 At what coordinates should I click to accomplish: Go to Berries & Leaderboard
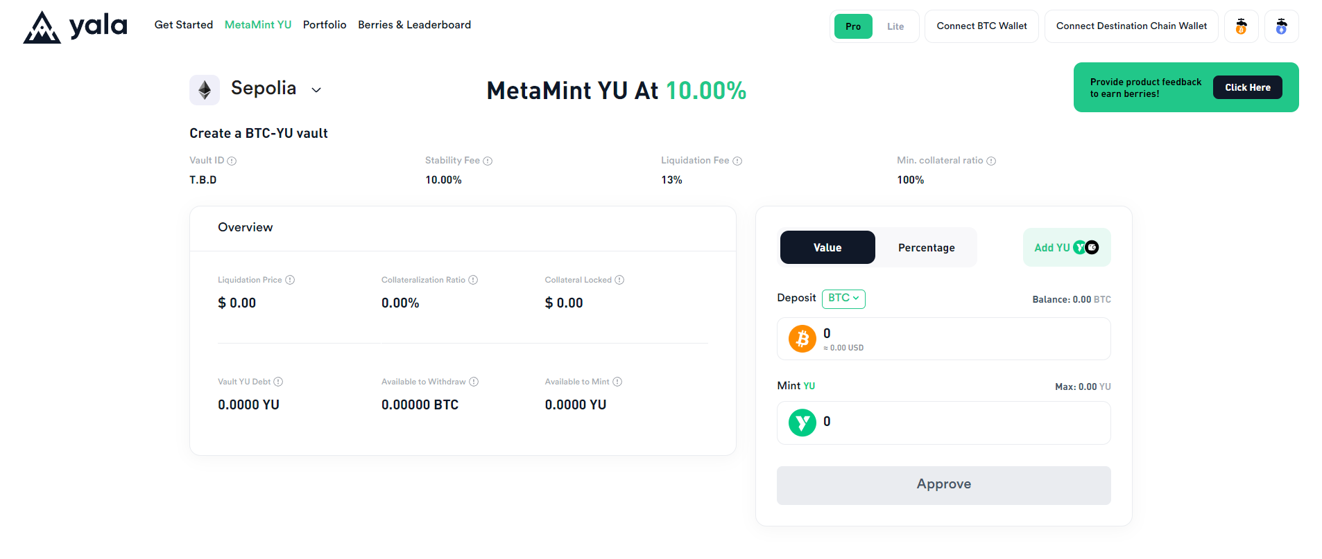(x=414, y=25)
